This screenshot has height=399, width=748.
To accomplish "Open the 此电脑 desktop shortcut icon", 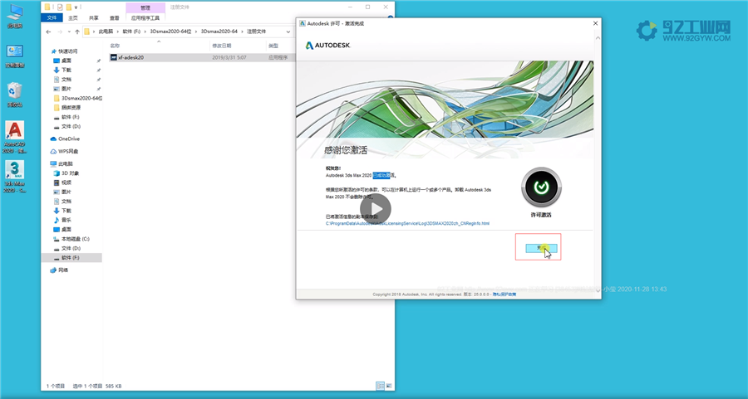I will (15, 16).
